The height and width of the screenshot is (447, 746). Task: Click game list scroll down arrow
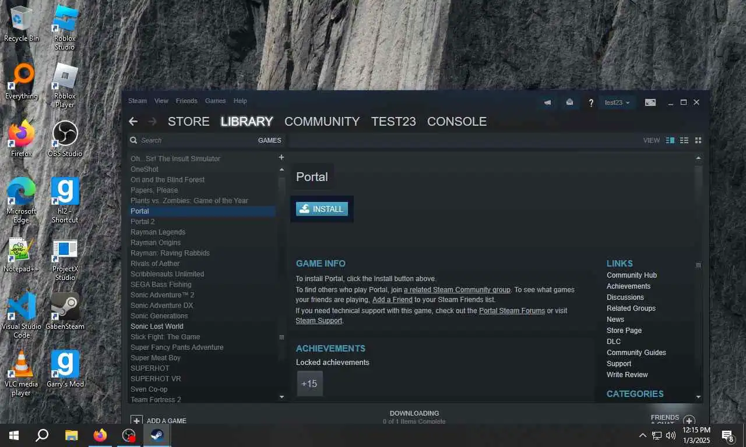click(x=281, y=397)
